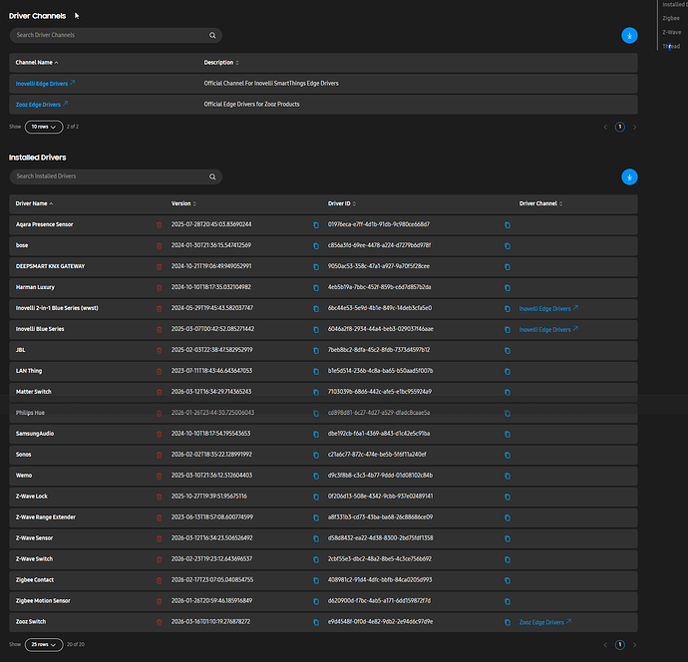Copy the Z-Wave Lock driver ID

coord(508,497)
